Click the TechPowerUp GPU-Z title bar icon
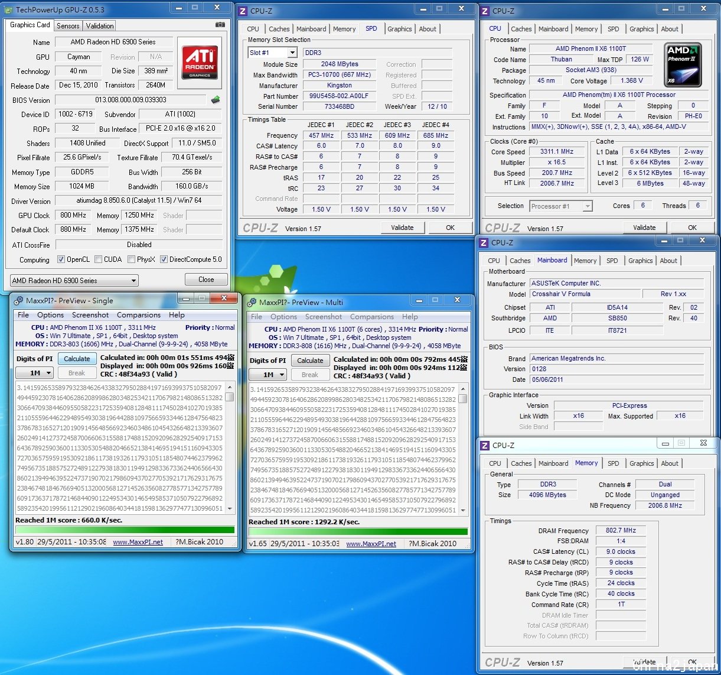Screen dimensions: 721x675 click(x=9, y=9)
